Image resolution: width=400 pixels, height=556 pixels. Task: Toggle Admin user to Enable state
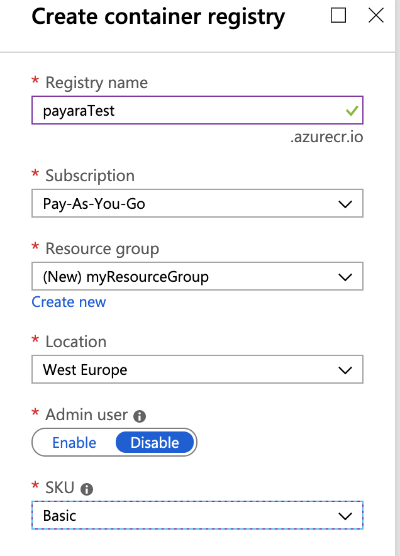[75, 442]
